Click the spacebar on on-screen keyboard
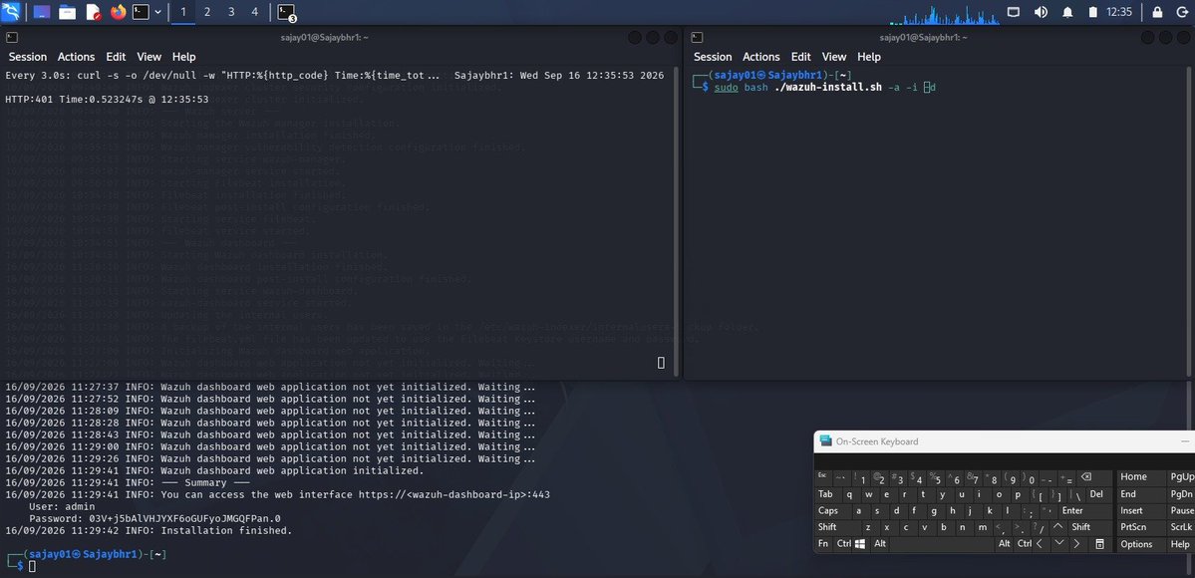 point(942,544)
